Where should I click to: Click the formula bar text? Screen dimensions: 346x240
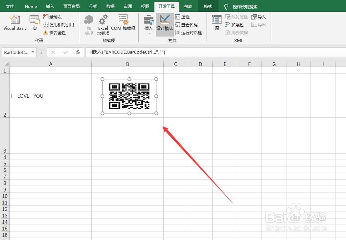127,52
